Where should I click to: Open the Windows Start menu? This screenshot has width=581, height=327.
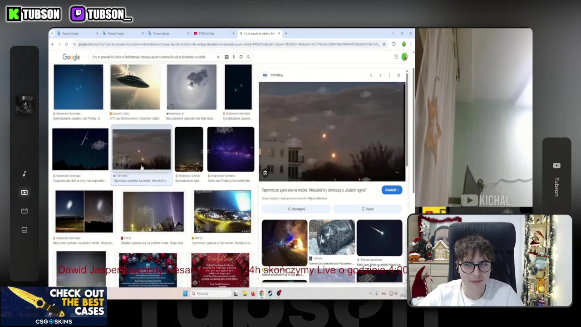click(x=185, y=293)
